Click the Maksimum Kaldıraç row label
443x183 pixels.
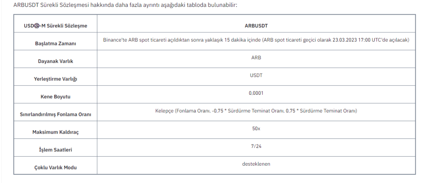click(55, 132)
